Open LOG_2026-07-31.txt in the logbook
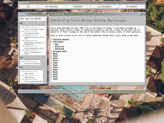The image size is (164, 123). point(29,27)
